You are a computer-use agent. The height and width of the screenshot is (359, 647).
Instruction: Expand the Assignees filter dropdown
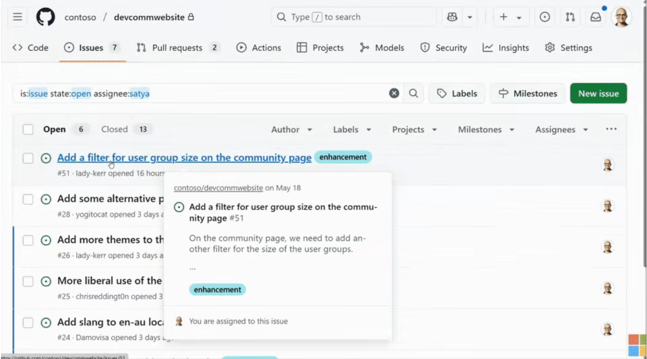point(562,130)
